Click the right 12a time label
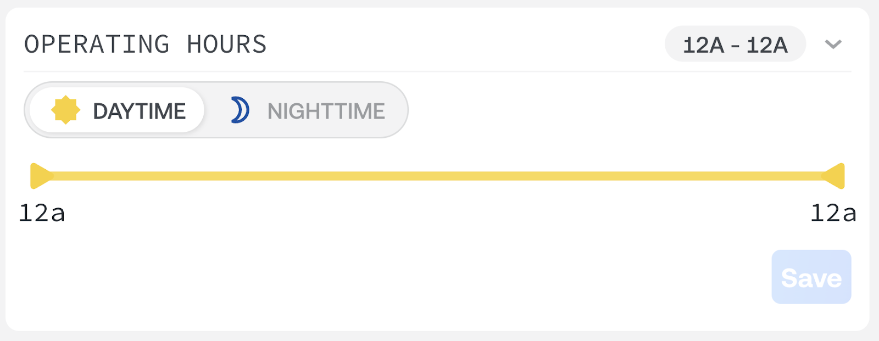The image size is (879, 341). 833,213
